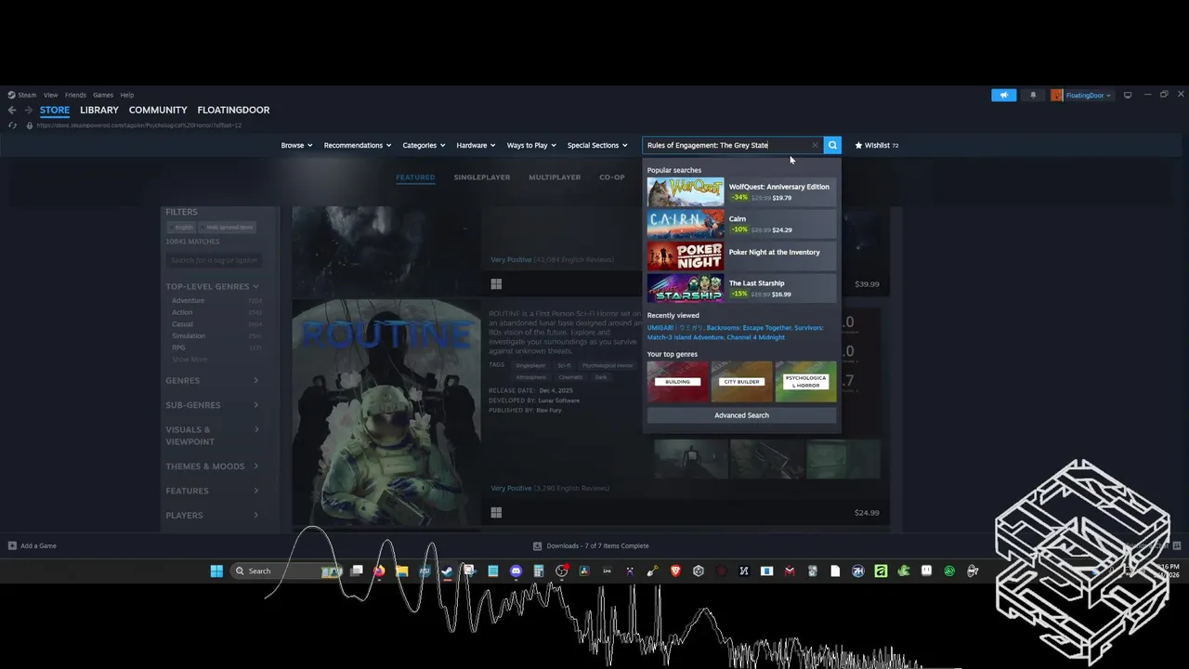The height and width of the screenshot is (669, 1189).
Task: Open the Brave browser taskbar icon
Action: tap(675, 571)
